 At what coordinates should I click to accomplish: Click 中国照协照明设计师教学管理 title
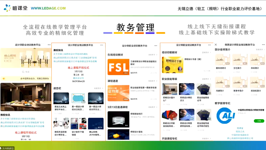(x=251, y=110)
